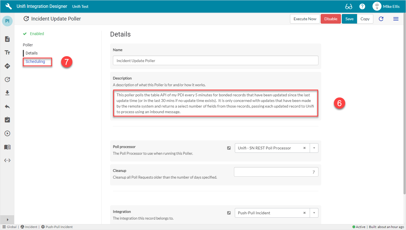Click the Execute Now button
This screenshot has height=230, width=406.
pos(305,19)
